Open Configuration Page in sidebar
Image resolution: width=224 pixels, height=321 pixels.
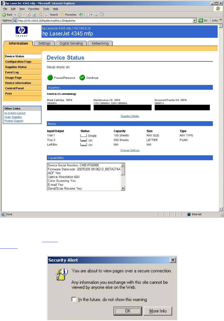pos(23,62)
